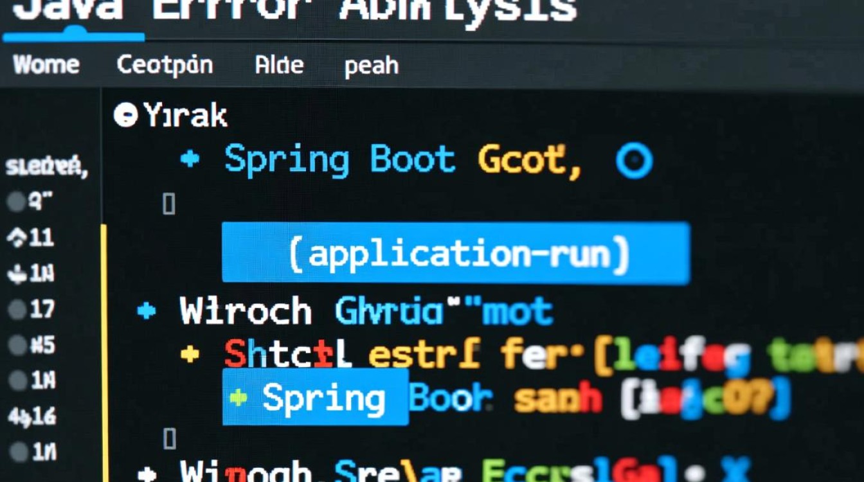
Task: Open the Ceotpan menu
Action: click(165, 65)
